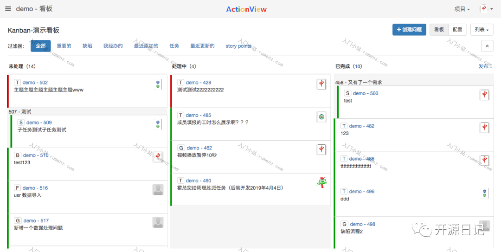This screenshot has height=252, width=501.
Task: Open issue demo - 496
Action: [362, 192]
